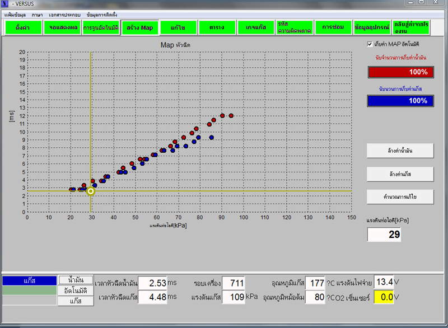Viewport: 448px width, 328px height.
Task: Open the ภาษา menu
Action: (x=37, y=15)
